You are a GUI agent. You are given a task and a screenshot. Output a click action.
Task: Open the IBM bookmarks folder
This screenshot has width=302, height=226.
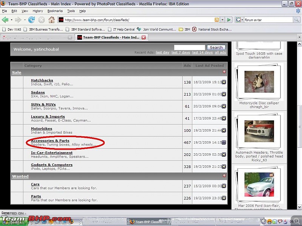184,29
